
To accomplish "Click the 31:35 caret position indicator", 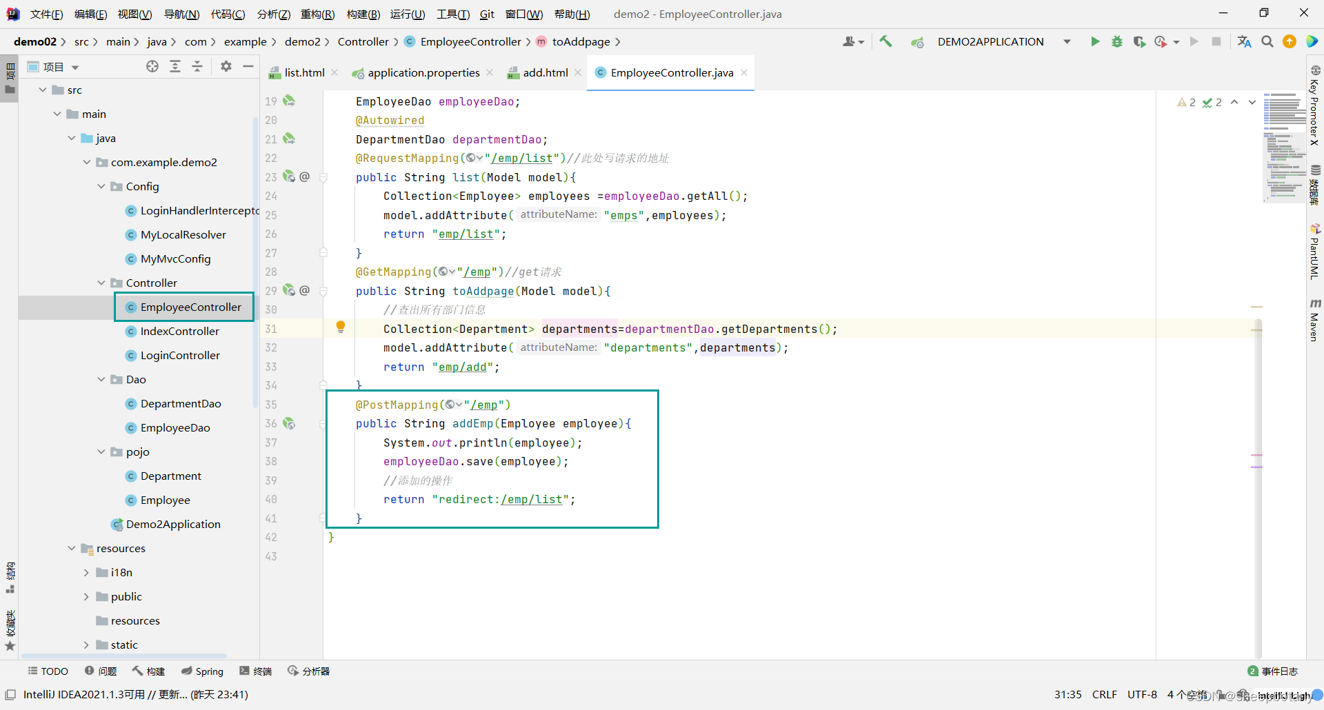I will [1067, 694].
